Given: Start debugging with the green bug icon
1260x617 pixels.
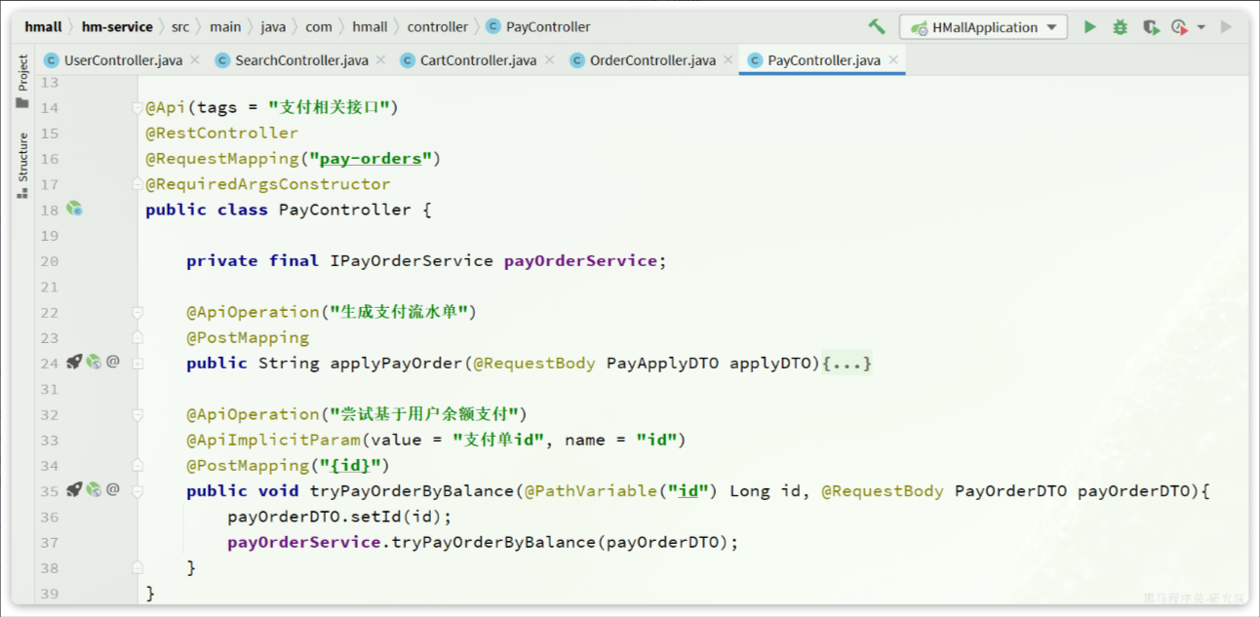Looking at the screenshot, I should click(1120, 27).
